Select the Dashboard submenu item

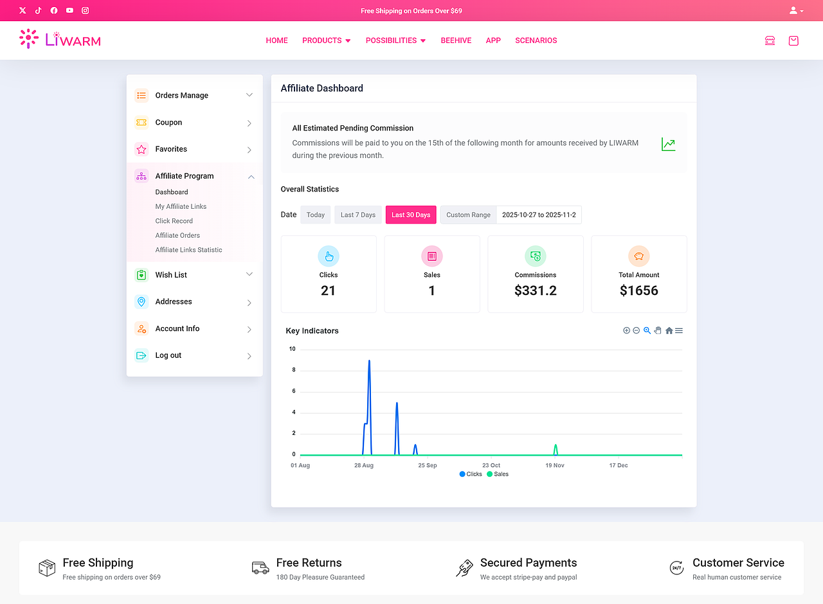[172, 192]
